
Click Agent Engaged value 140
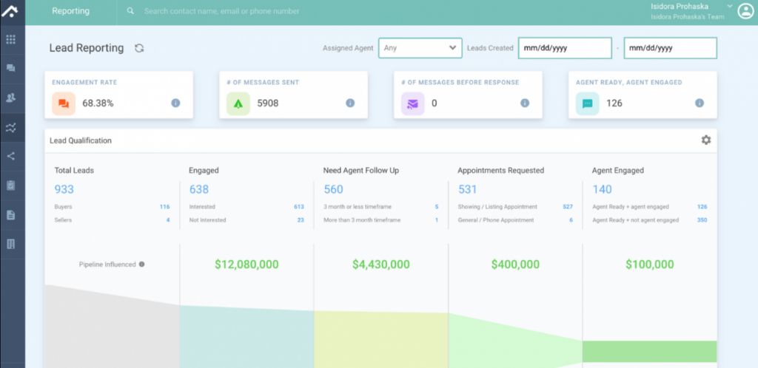pyautogui.click(x=602, y=189)
